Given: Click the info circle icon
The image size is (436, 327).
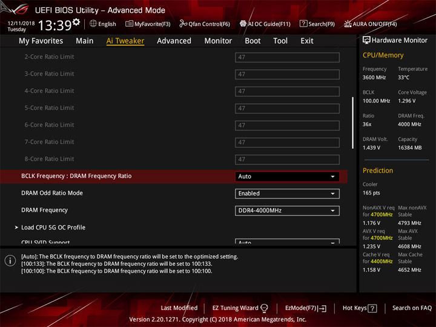Looking at the screenshot, I should click(x=10, y=260).
